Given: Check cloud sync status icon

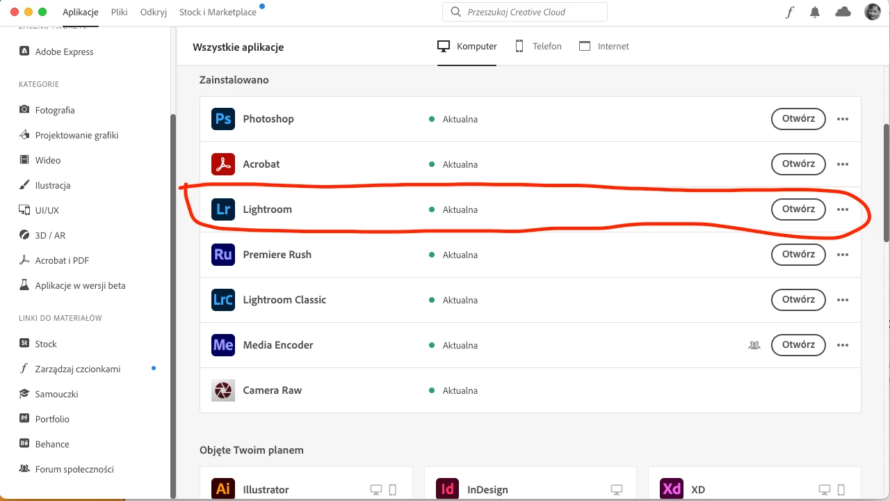Looking at the screenshot, I should pos(843,12).
